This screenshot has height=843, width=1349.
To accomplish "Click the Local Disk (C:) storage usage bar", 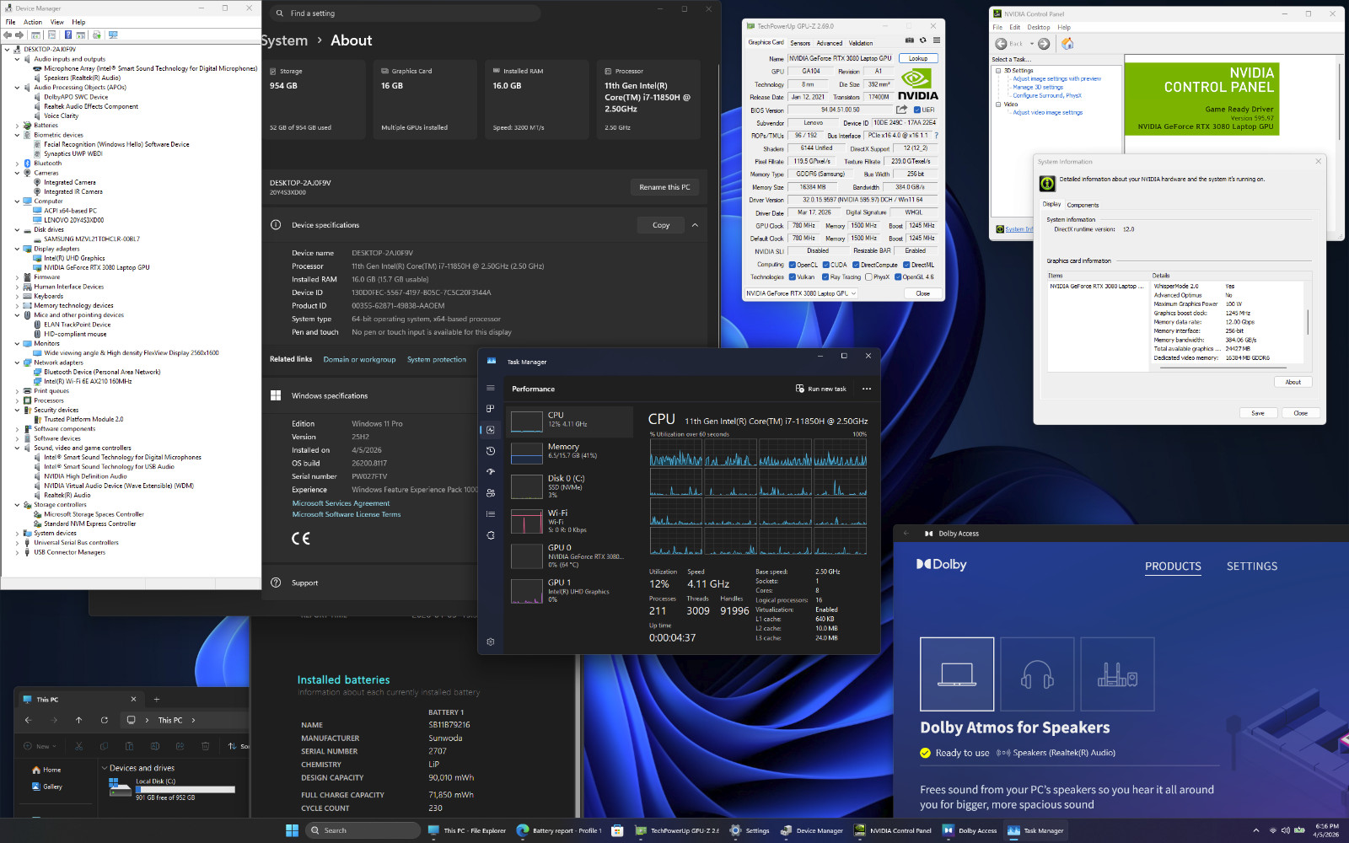I will click(185, 790).
